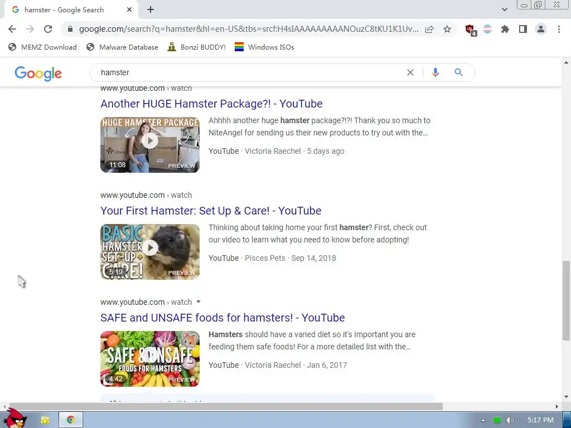Open the Angry Birds start button
The height and width of the screenshot is (428, 571).
point(14,418)
